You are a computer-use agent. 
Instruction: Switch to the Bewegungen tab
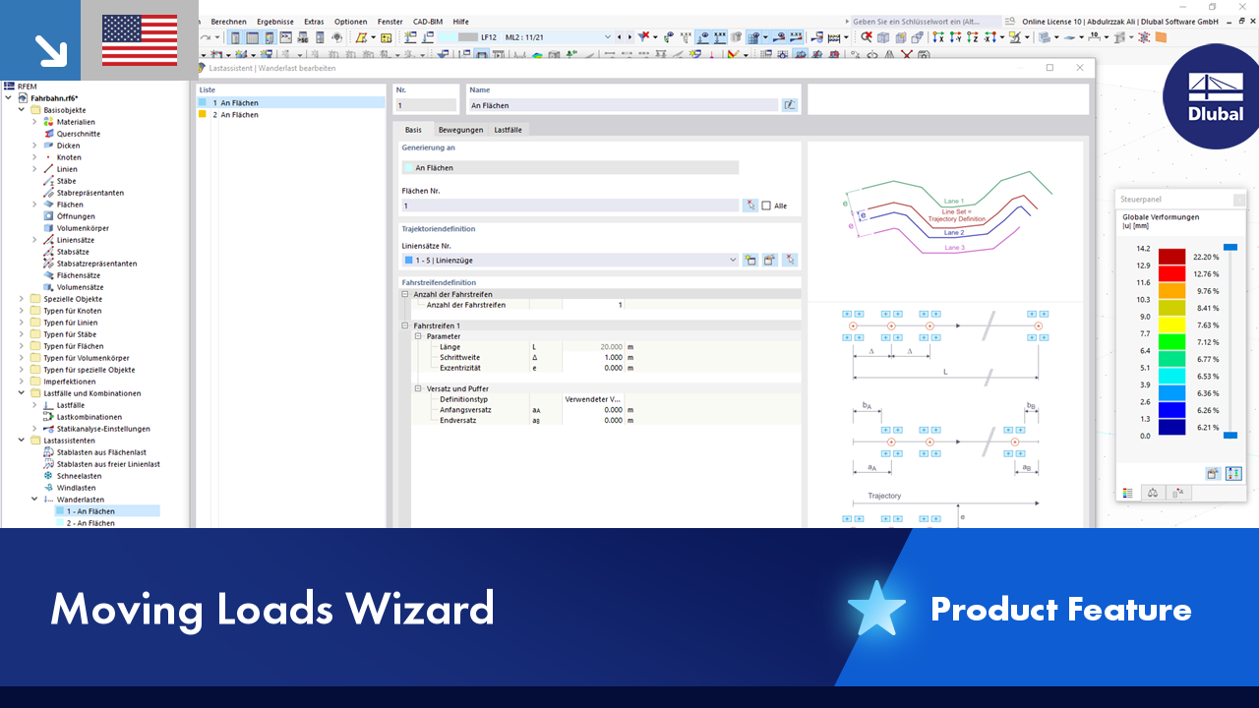click(460, 129)
